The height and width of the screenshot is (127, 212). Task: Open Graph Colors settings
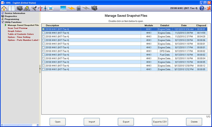15,31
